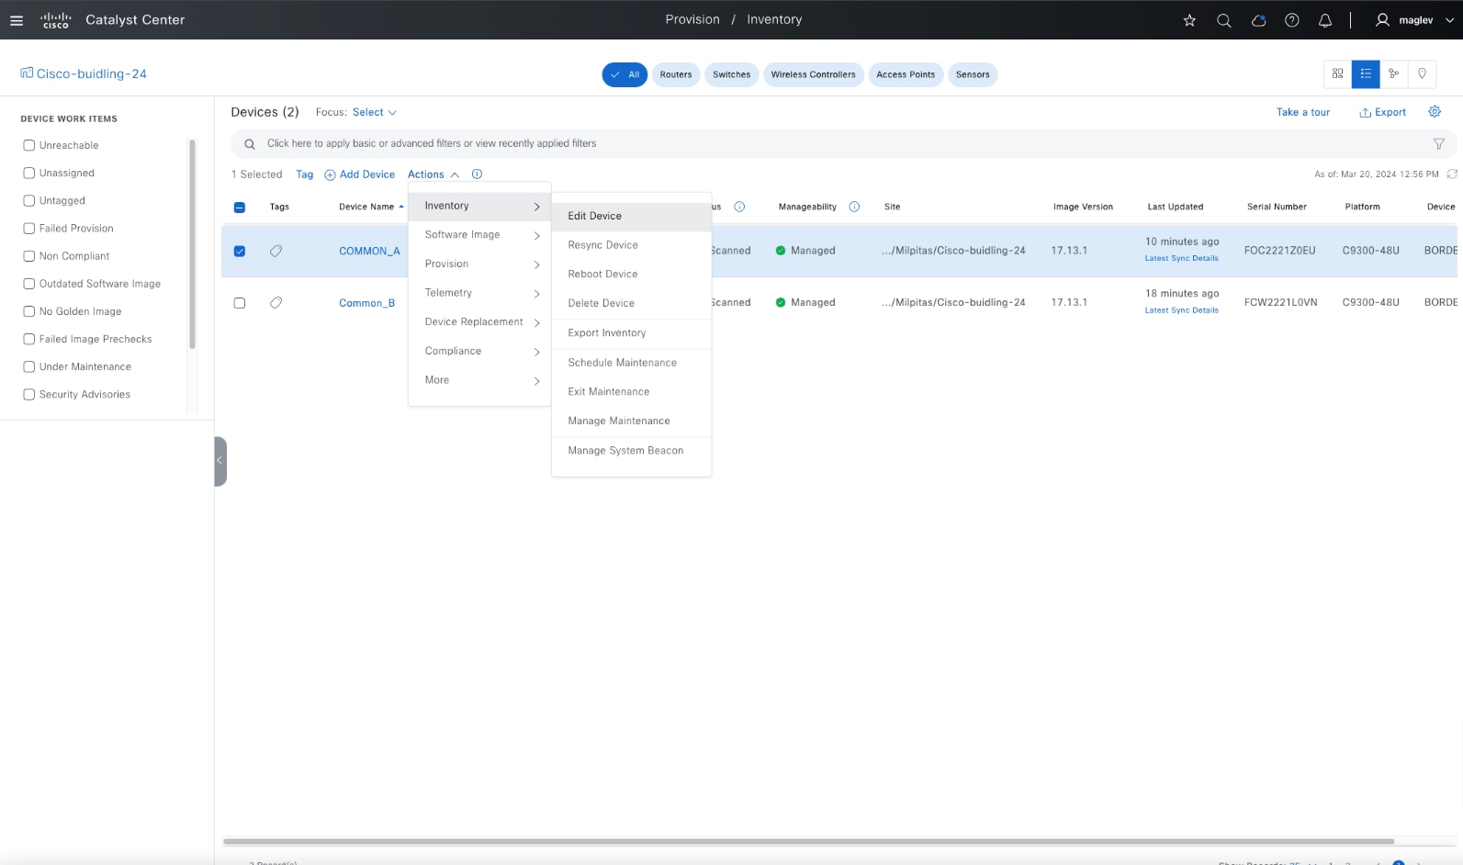Collapse the Actions dropdown menu
1463x865 pixels.
[433, 174]
